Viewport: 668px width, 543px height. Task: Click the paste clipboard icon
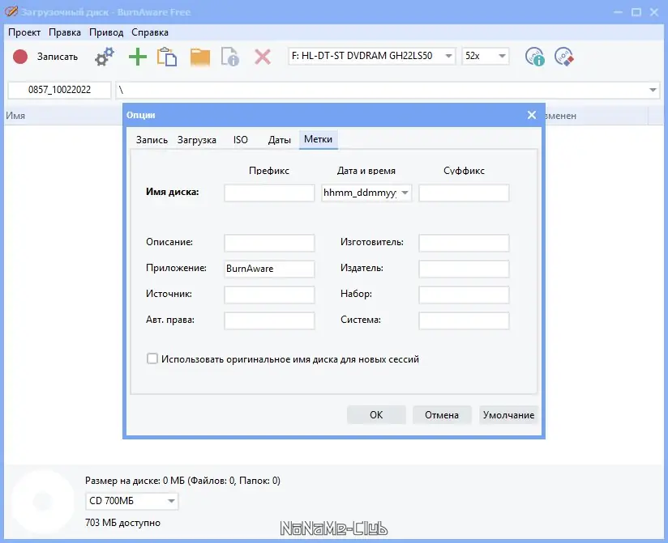point(167,57)
